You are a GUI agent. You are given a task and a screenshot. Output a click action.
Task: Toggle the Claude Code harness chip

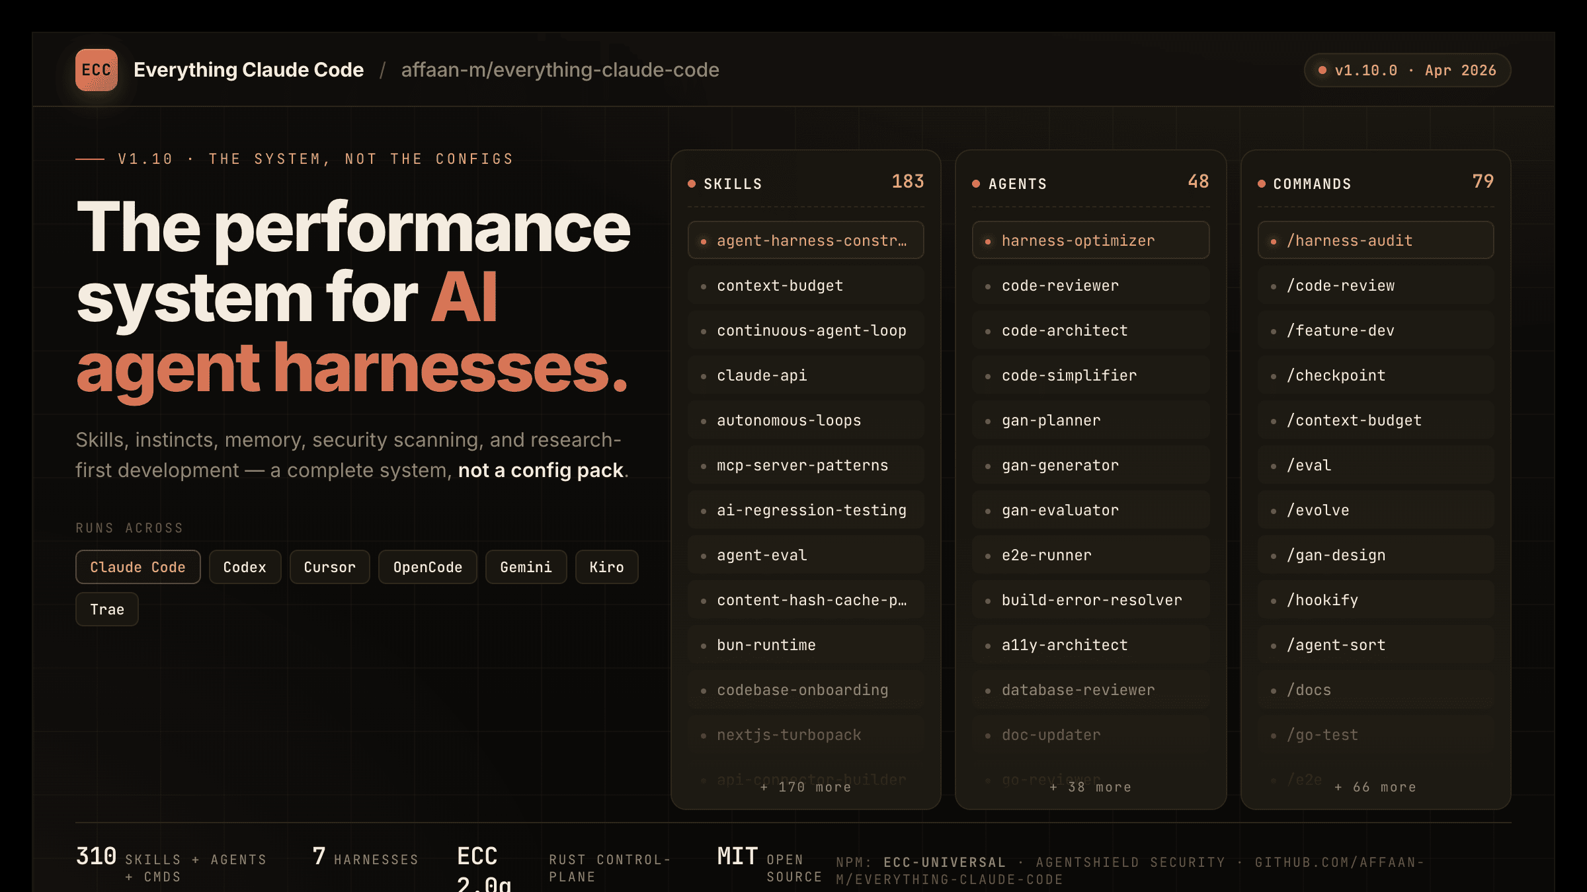pos(138,566)
